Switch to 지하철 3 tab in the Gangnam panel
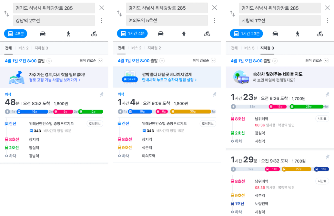Viewport: 334px width, 216px height. [x=41, y=48]
